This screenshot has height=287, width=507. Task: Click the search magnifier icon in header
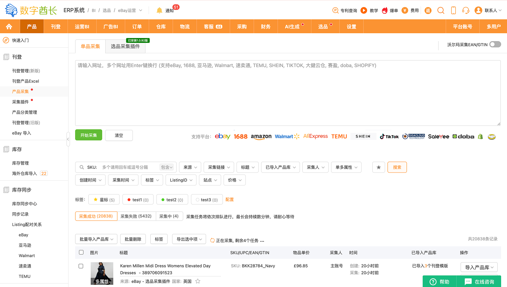click(441, 10)
